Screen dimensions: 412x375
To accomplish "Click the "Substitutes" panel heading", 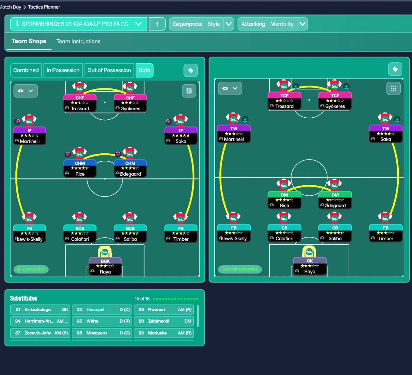I will [24, 298].
